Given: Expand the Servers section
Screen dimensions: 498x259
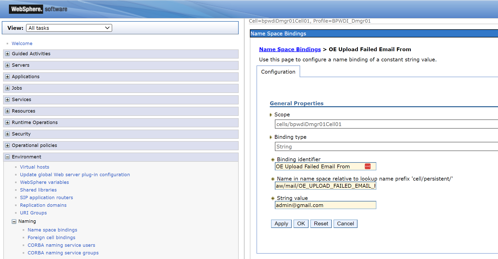Looking at the screenshot, I should 7,65.
